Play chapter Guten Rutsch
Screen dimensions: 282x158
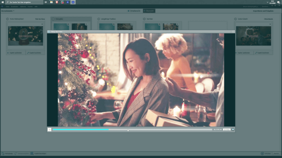tap(235, 19)
